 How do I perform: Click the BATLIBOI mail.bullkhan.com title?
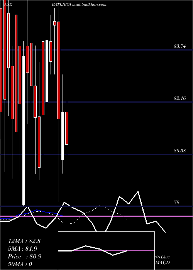coord(79,5)
